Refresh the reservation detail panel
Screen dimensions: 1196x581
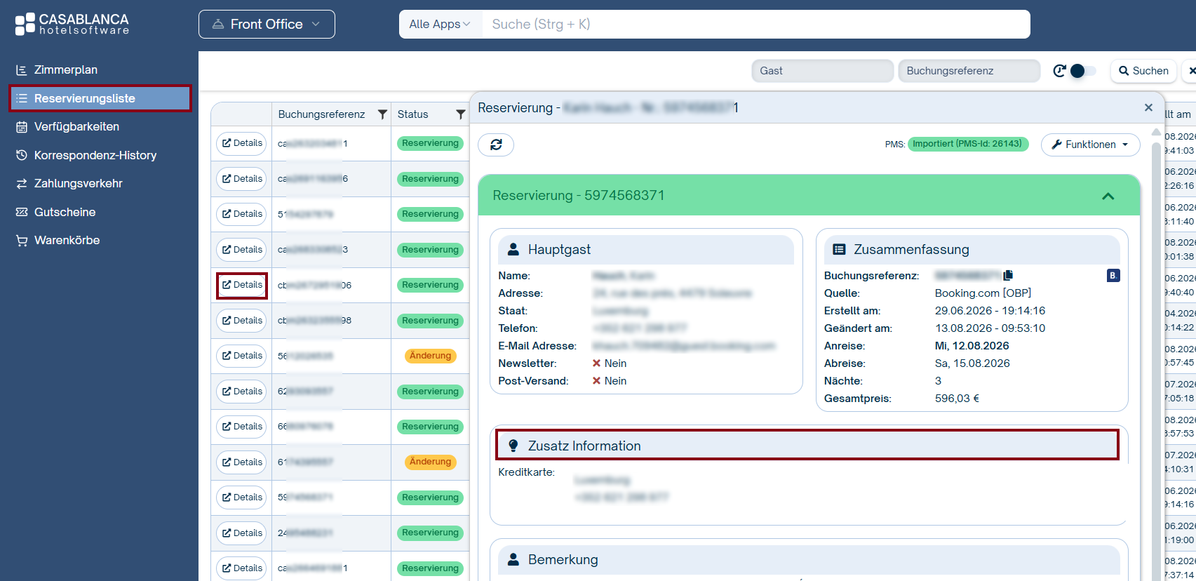(496, 145)
